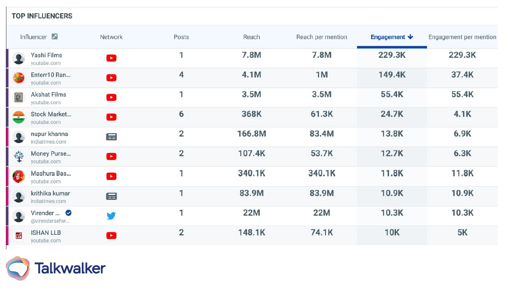Click indiatimes.com under nupur khanna
This screenshot has height=288, width=505.
coord(48,142)
